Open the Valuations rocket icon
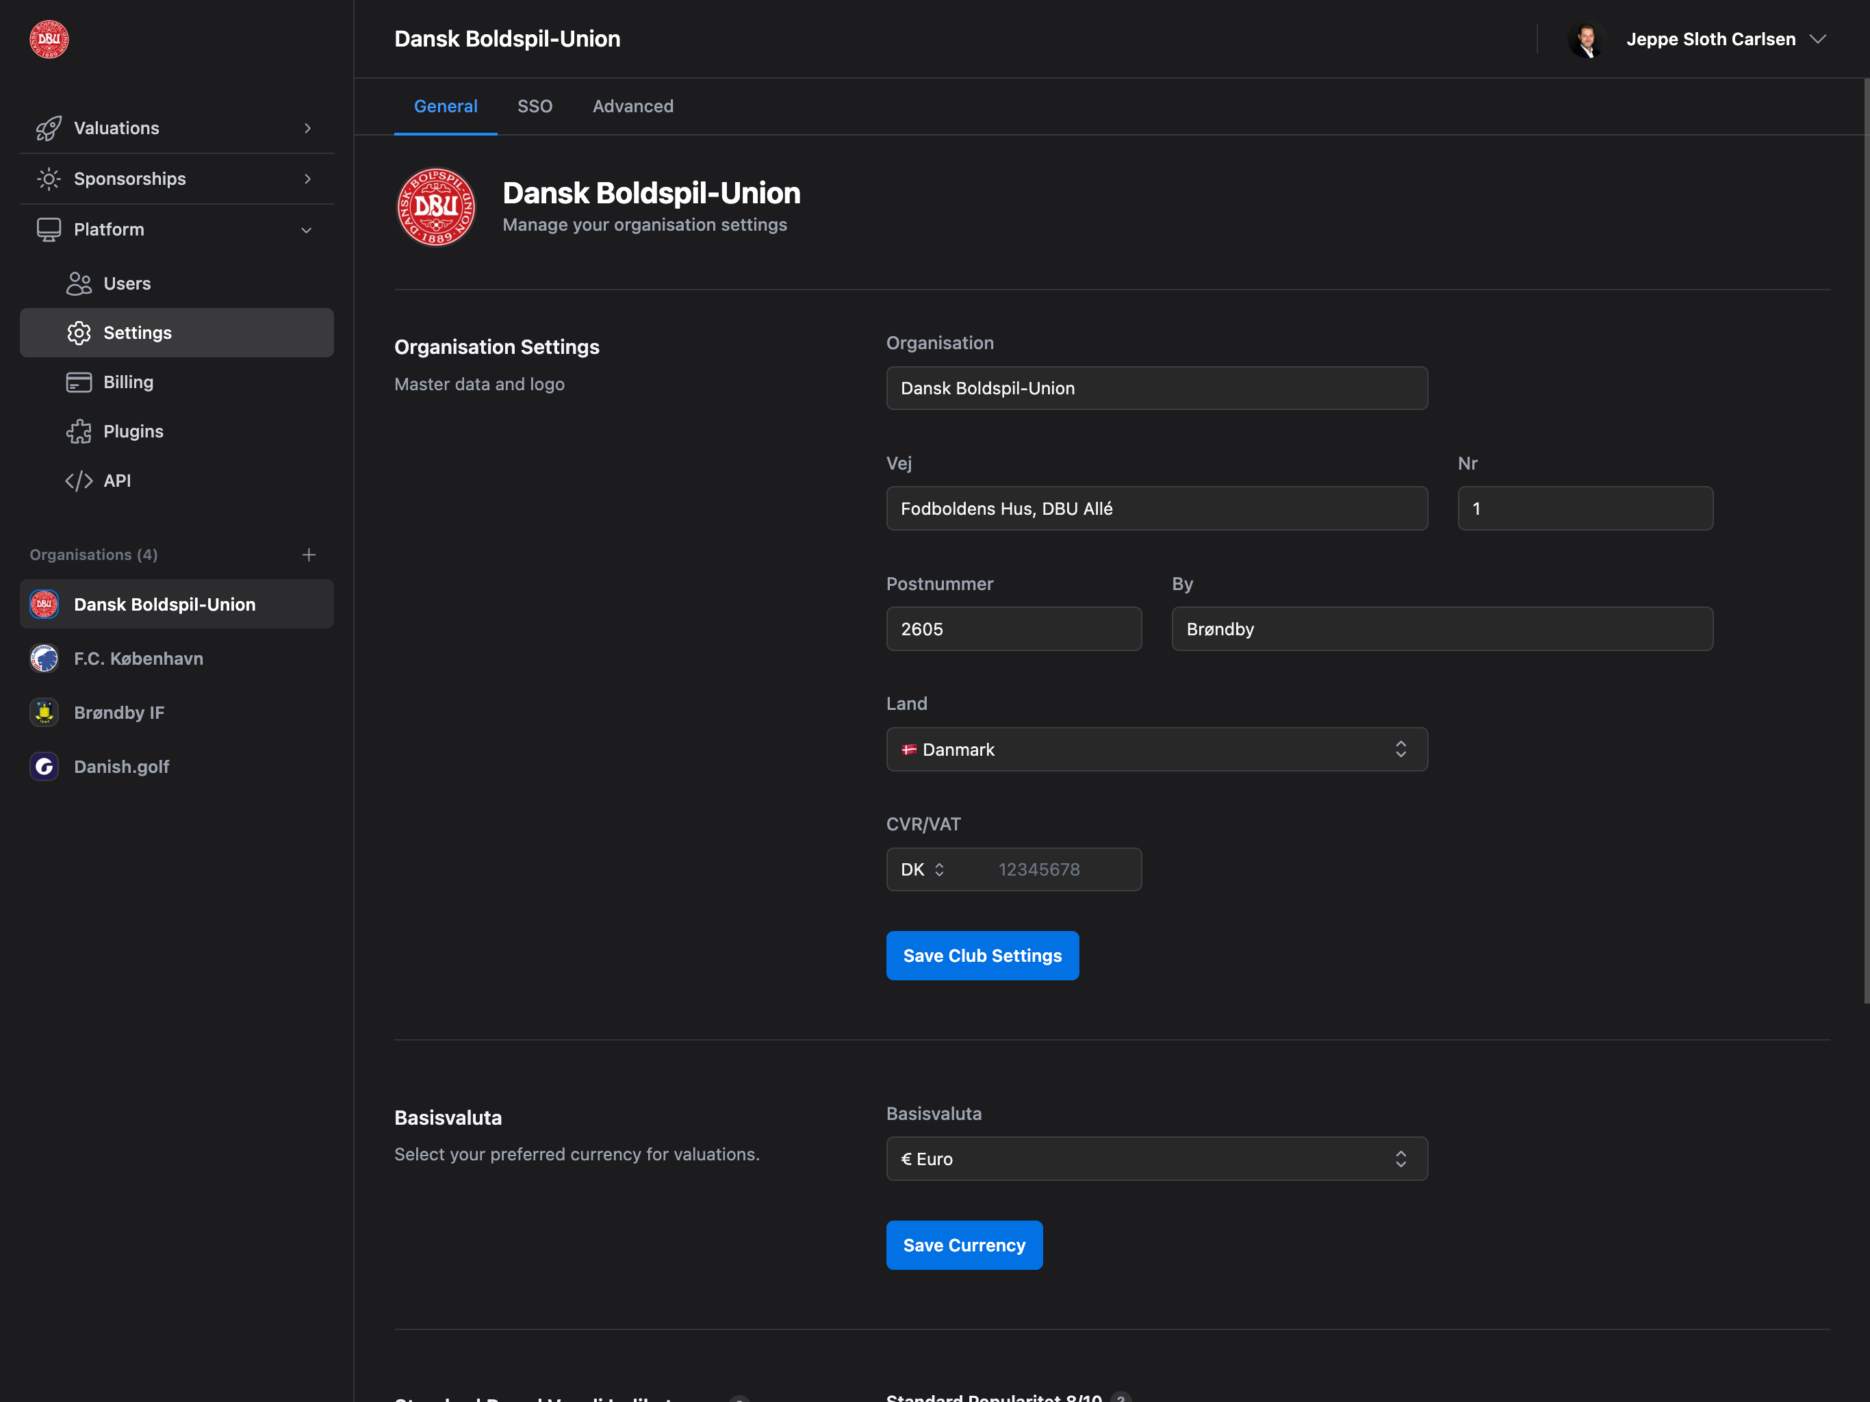Image resolution: width=1870 pixels, height=1402 pixels. pos(48,128)
